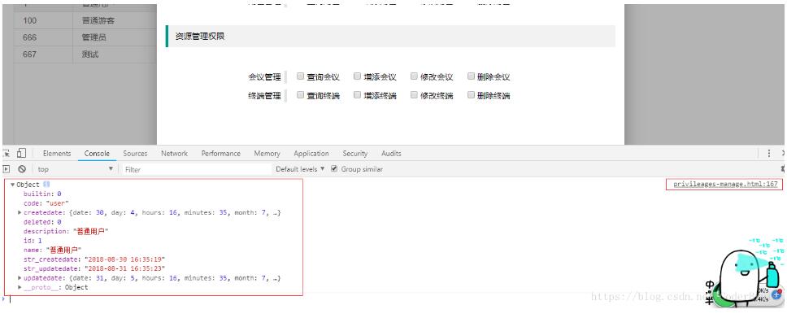
Task: Check the 增添会议 checkbox
Action: click(x=357, y=76)
